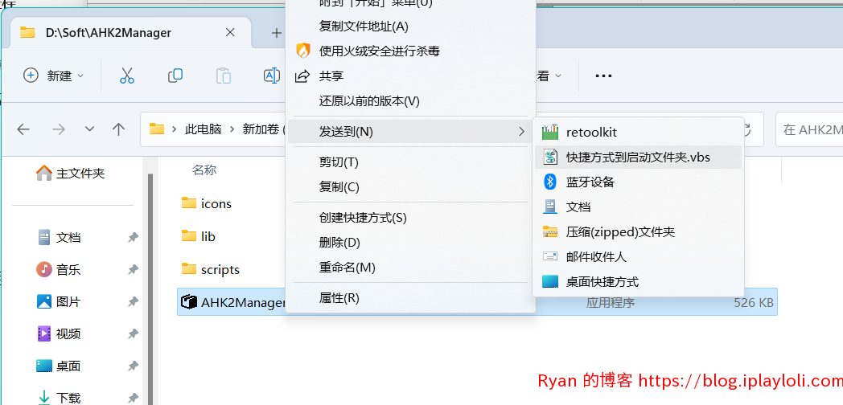Click the Cut scissors icon in toolbar
Image resolution: width=843 pixels, height=405 pixels.
click(127, 76)
